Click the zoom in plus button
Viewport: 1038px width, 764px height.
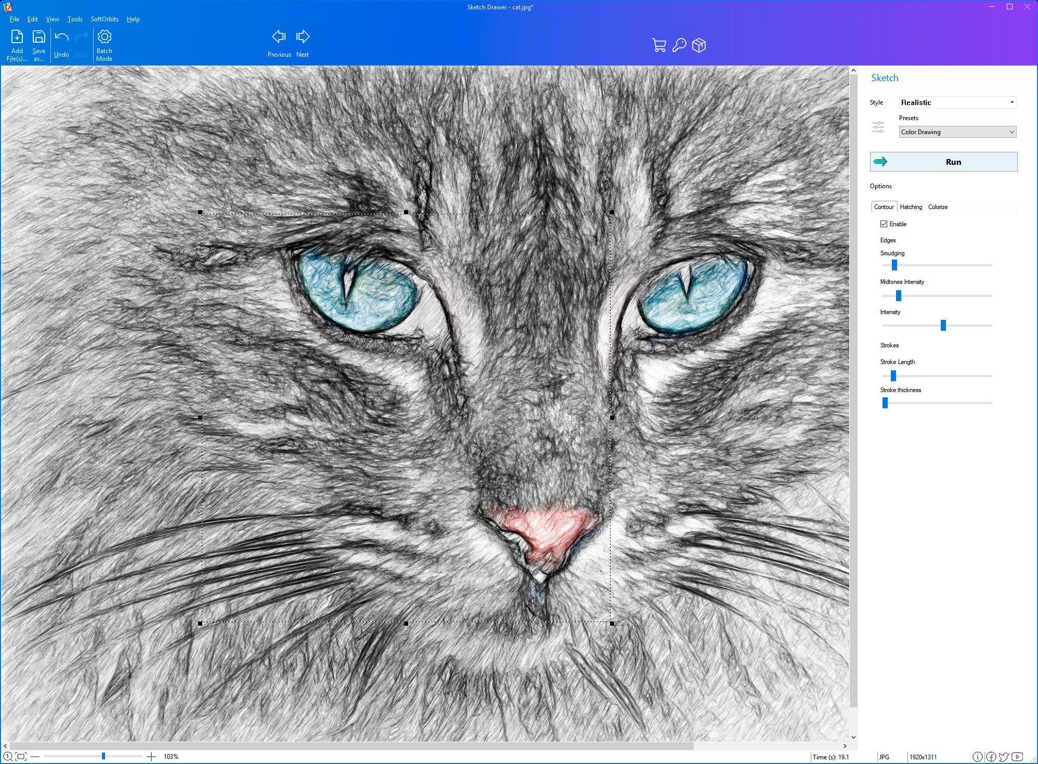point(151,757)
